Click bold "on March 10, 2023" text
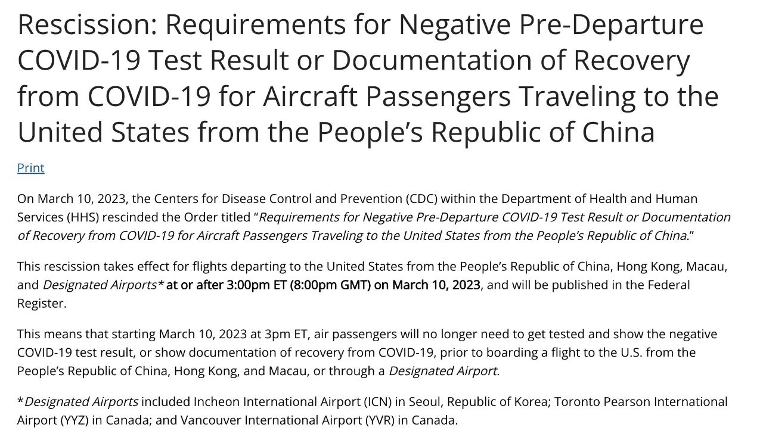The height and width of the screenshot is (434, 763). click(436, 285)
